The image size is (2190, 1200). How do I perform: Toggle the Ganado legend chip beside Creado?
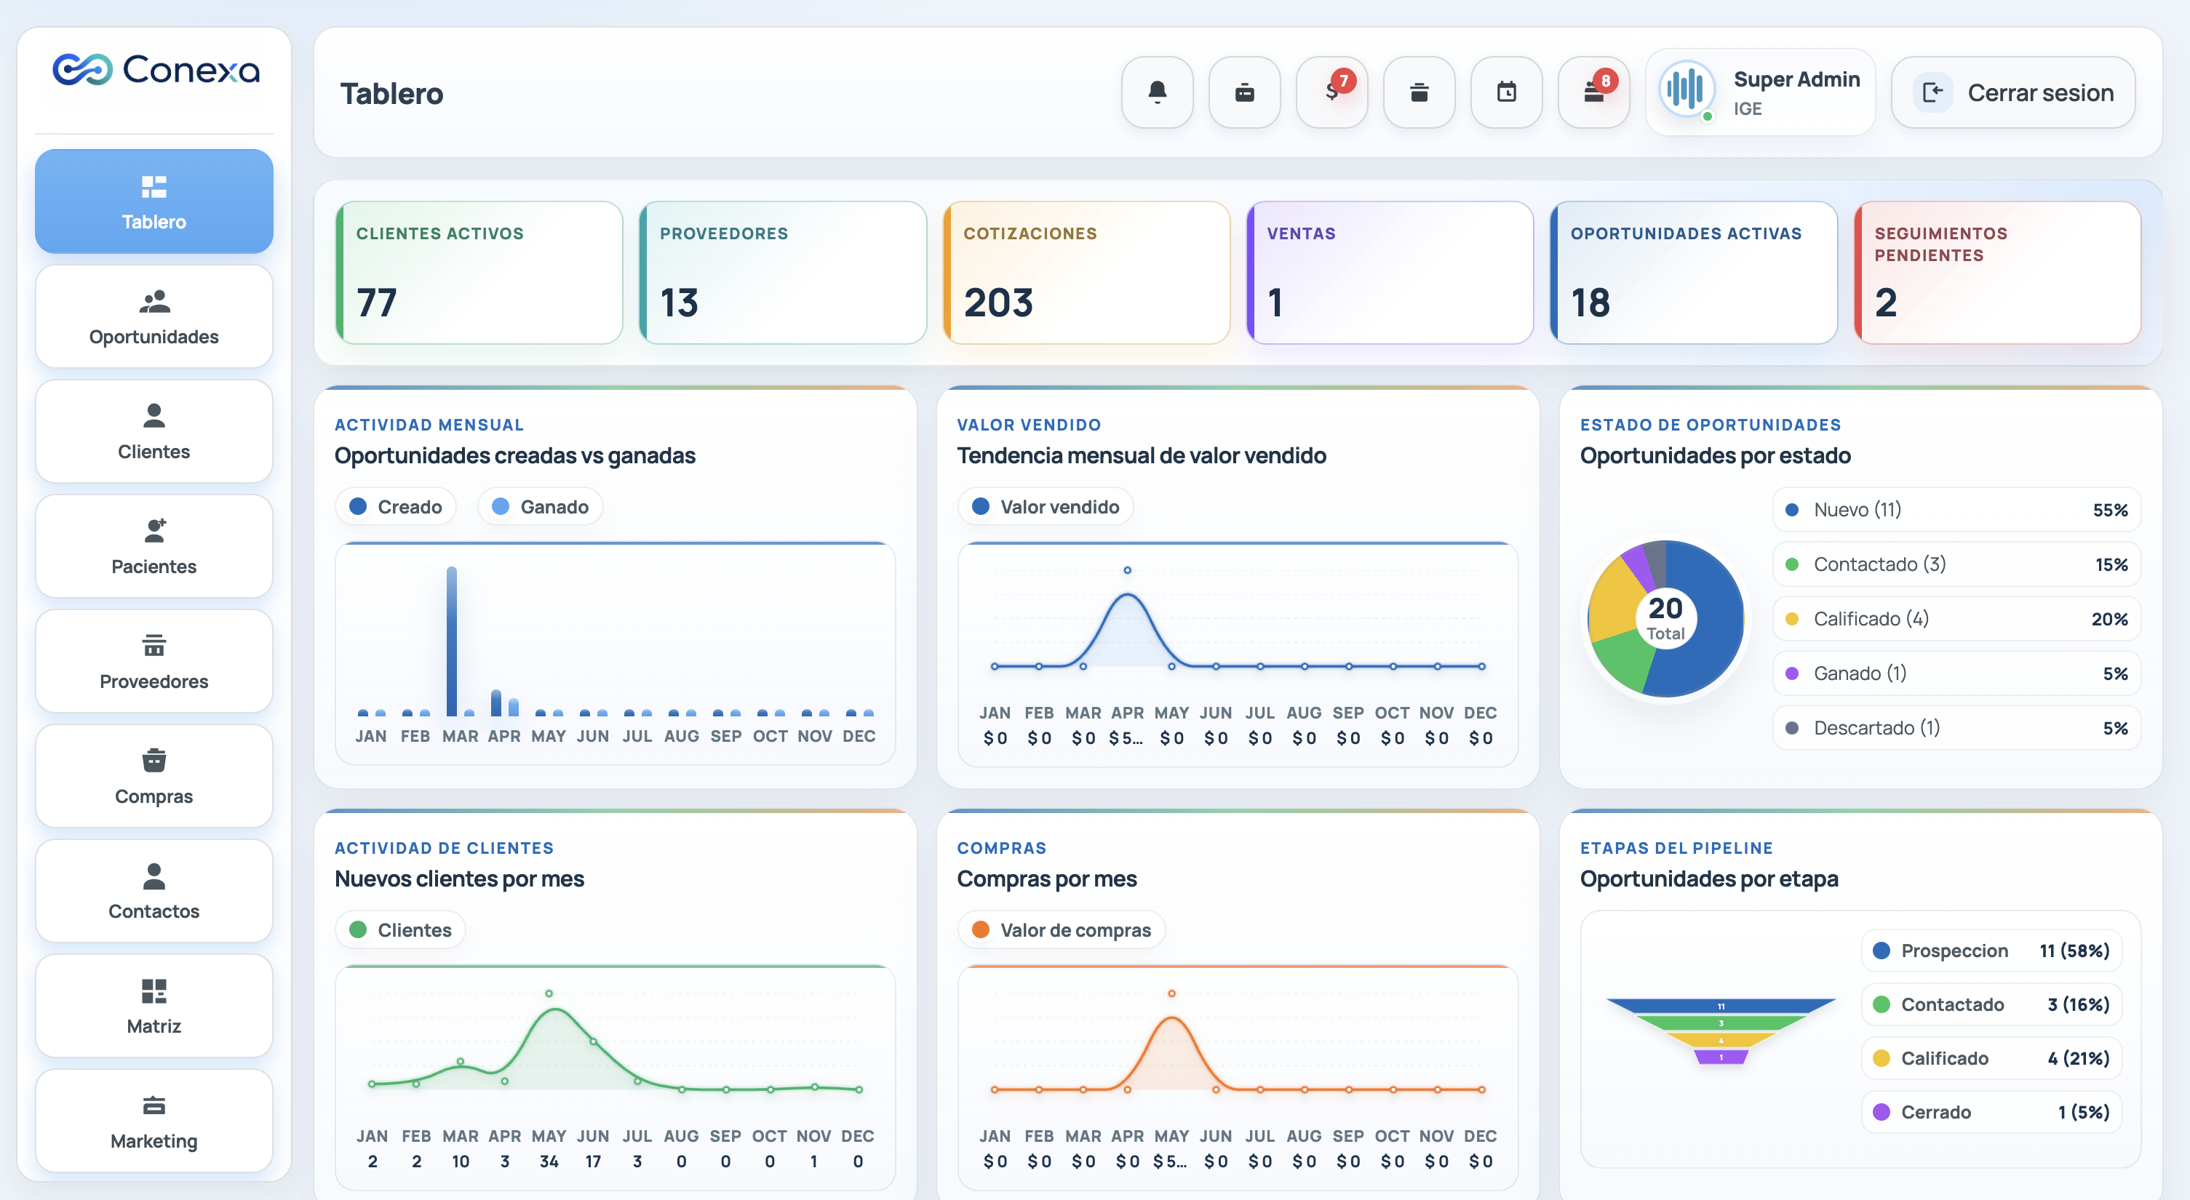[x=540, y=506]
